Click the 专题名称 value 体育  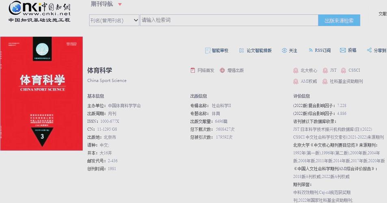(216, 114)
